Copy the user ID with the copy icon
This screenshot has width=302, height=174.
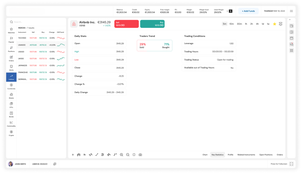point(55,164)
